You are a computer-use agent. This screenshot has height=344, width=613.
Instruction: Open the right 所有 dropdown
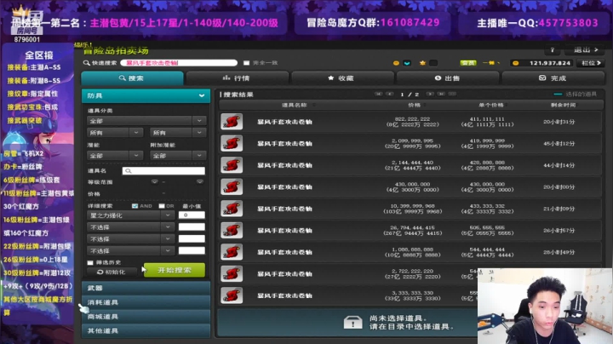pyautogui.click(x=178, y=133)
